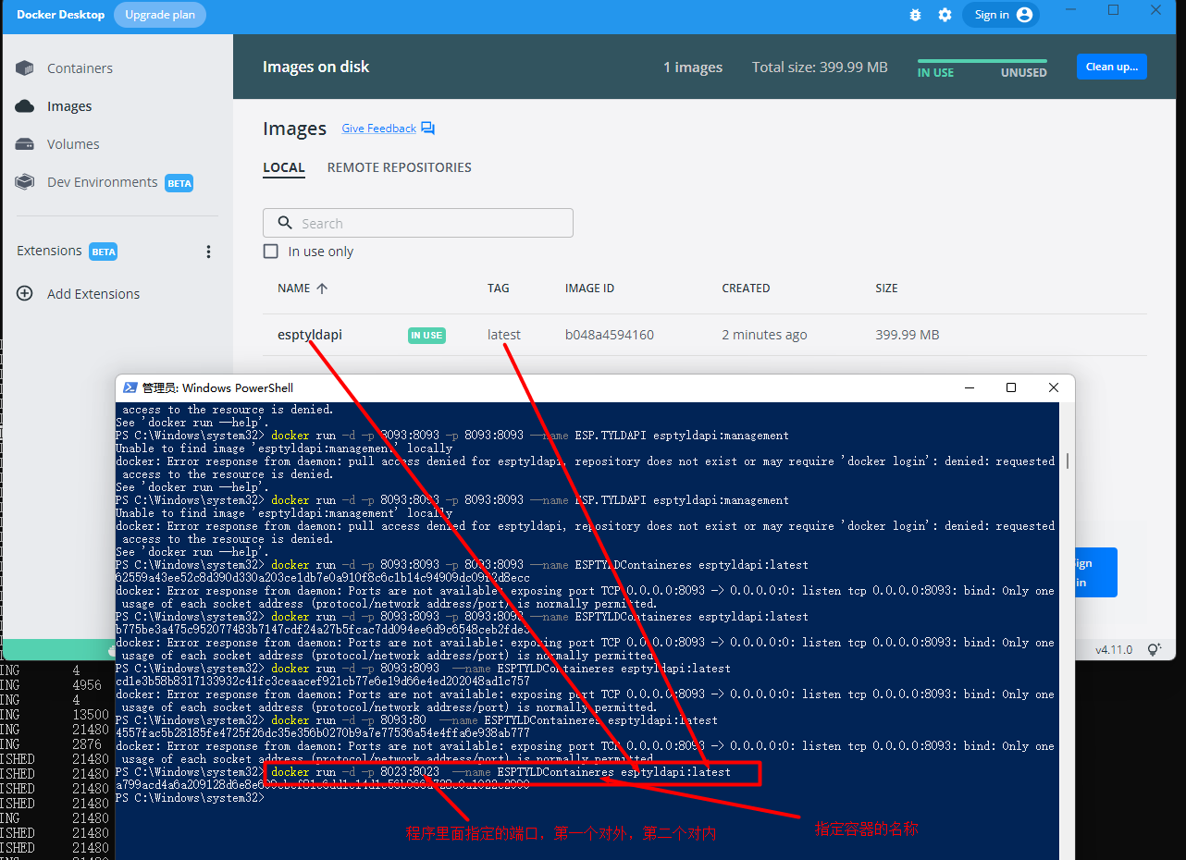
Task: Click container hash starting 4557fac5 in PowerShell
Action: point(323,733)
